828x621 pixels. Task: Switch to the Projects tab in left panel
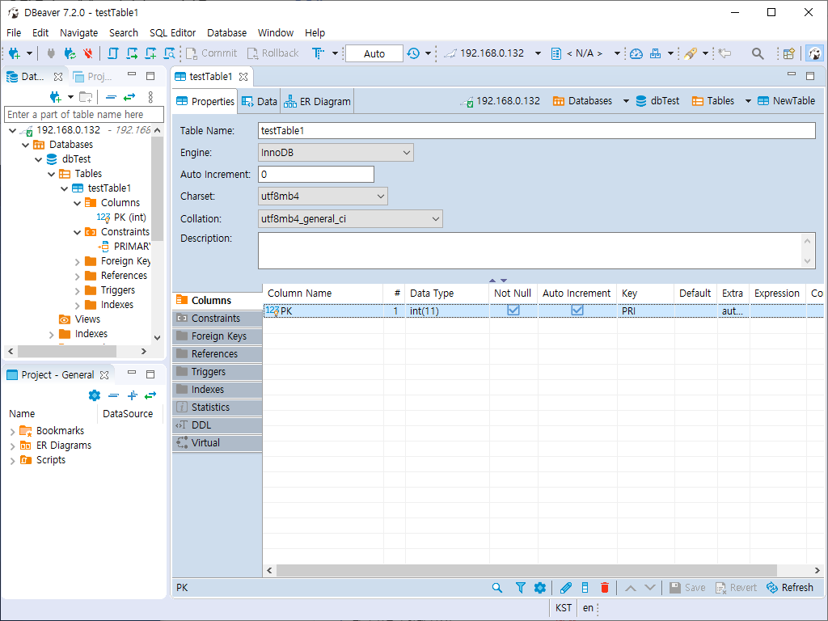pos(93,77)
